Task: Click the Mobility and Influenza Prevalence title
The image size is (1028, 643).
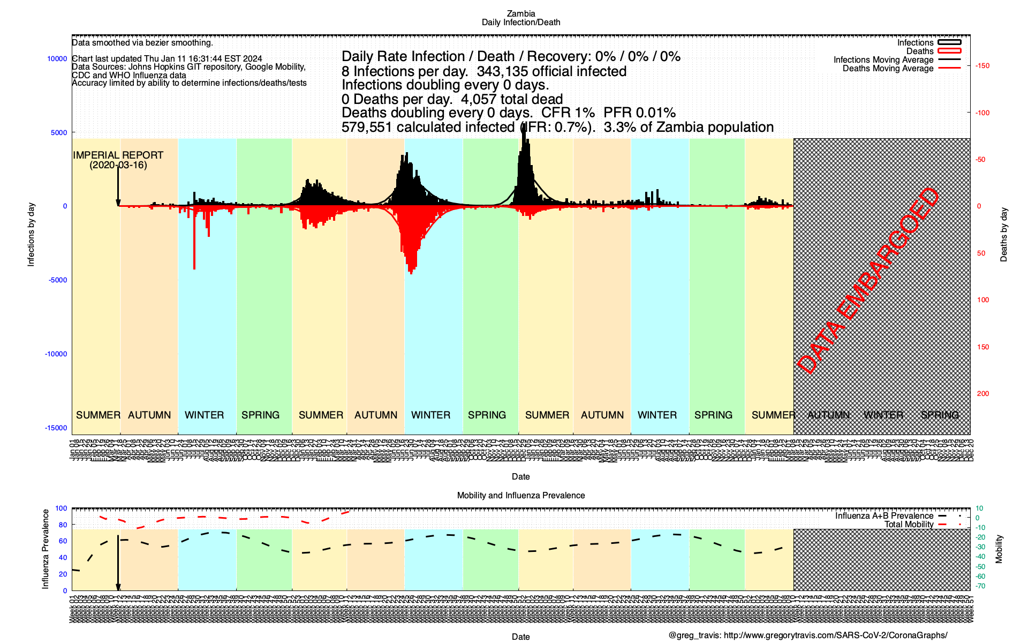Action: [520, 496]
